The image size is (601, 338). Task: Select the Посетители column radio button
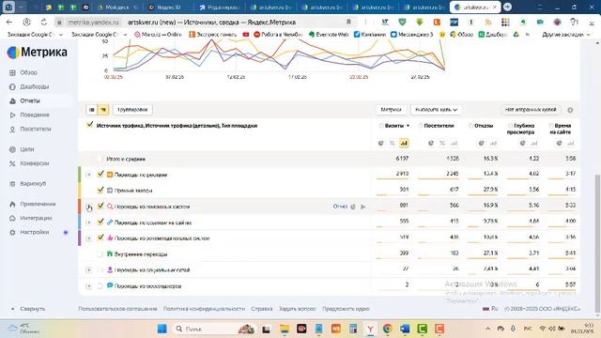[x=421, y=126]
